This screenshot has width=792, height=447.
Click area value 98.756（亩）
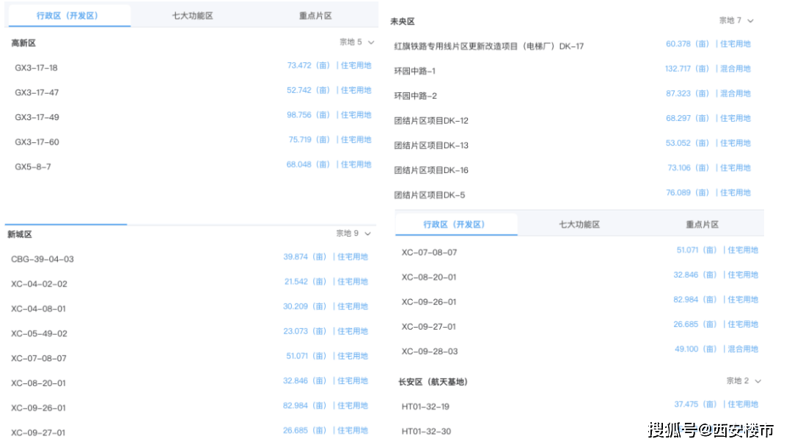point(308,114)
